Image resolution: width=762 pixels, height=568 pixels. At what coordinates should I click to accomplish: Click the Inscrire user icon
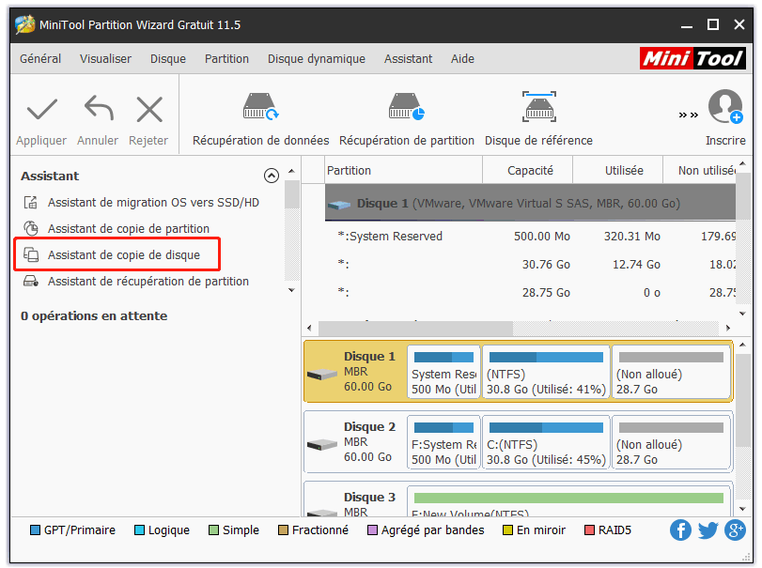click(724, 107)
